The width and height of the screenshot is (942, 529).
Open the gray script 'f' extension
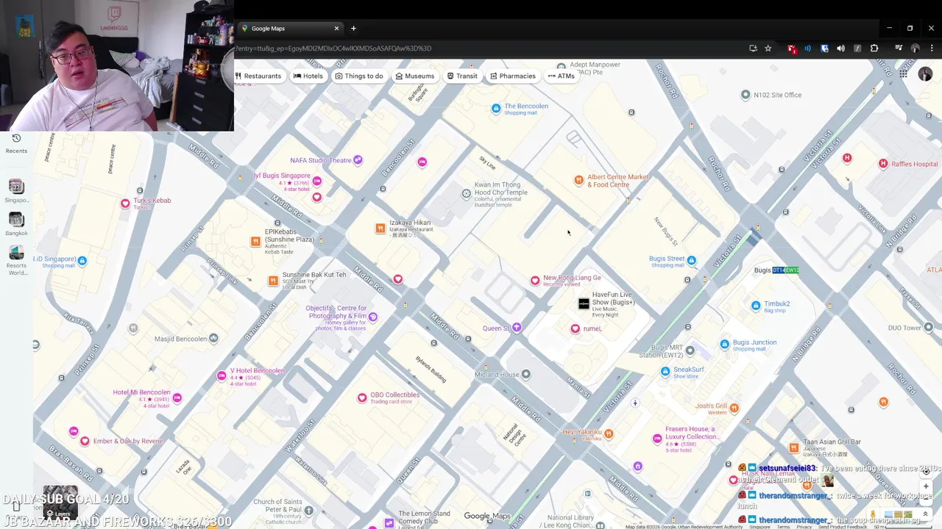pos(857,48)
